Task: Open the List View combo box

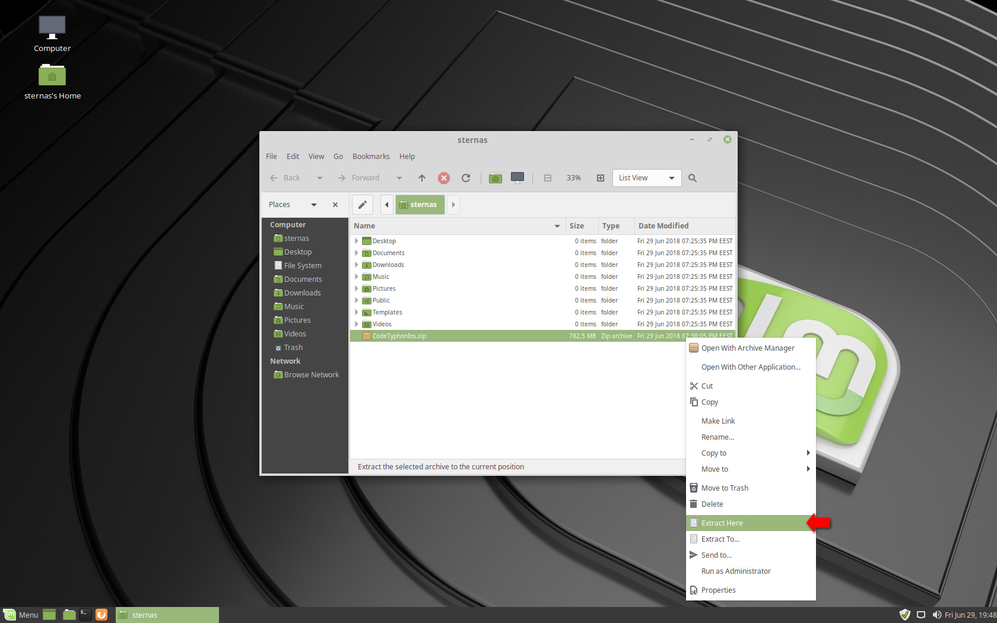Action: pos(647,178)
